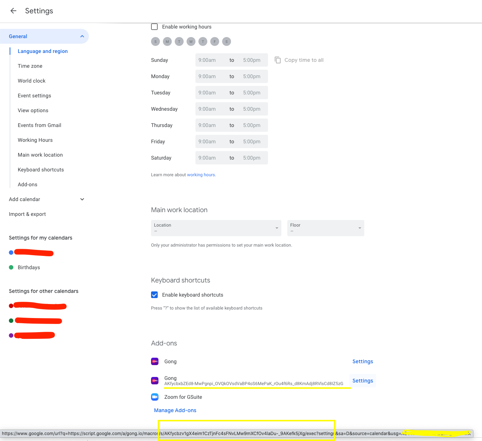The height and width of the screenshot is (441, 482).
Task: Open the Location dropdown
Action: pos(216,228)
